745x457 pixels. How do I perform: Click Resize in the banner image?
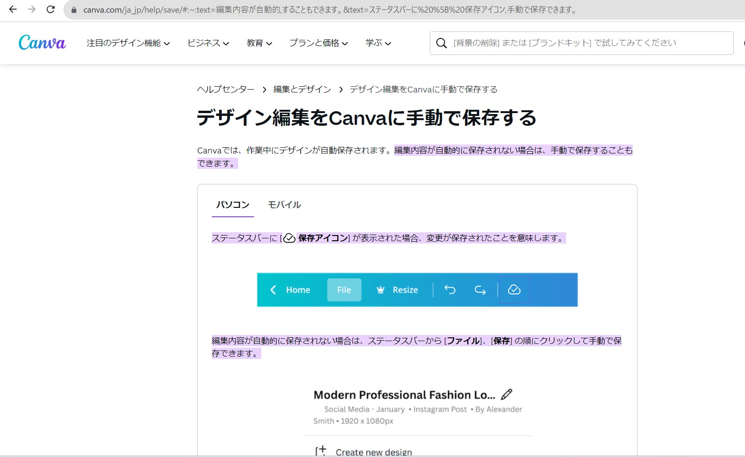tap(405, 290)
